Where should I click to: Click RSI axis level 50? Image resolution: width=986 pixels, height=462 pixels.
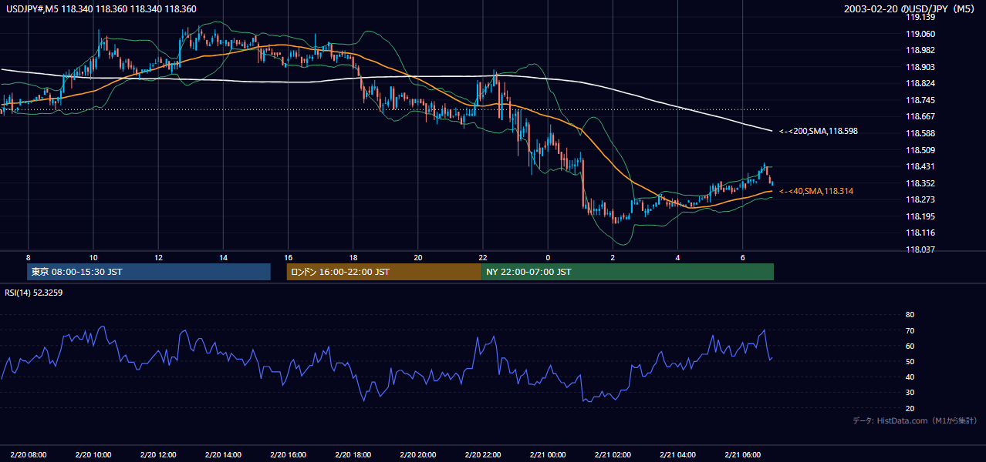(x=910, y=361)
